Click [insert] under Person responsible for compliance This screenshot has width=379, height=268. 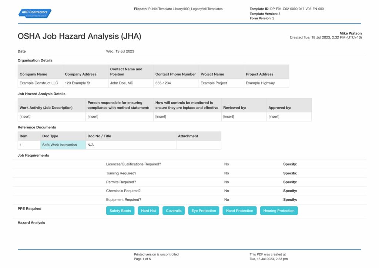coord(93,117)
